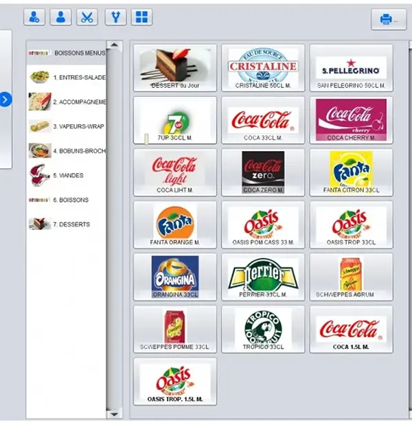Viewport: 412px width, 425px height.
Task: Click the fork merge arrow icon
Action: coord(116,17)
